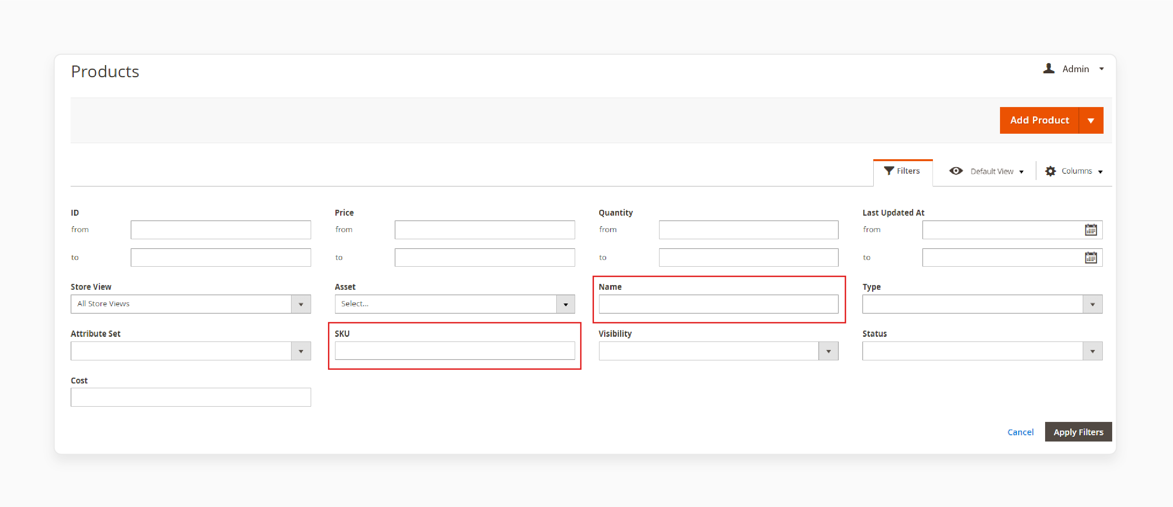Viewport: 1173px width, 507px height.
Task: Click the ID from input field
Action: point(221,230)
